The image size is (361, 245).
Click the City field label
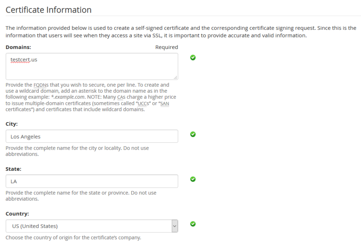[x=12, y=124]
